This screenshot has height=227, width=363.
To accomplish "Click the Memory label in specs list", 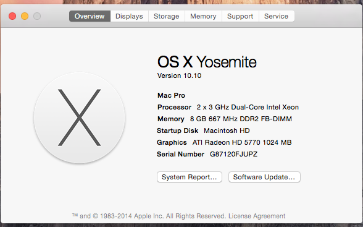I will coord(171,119).
